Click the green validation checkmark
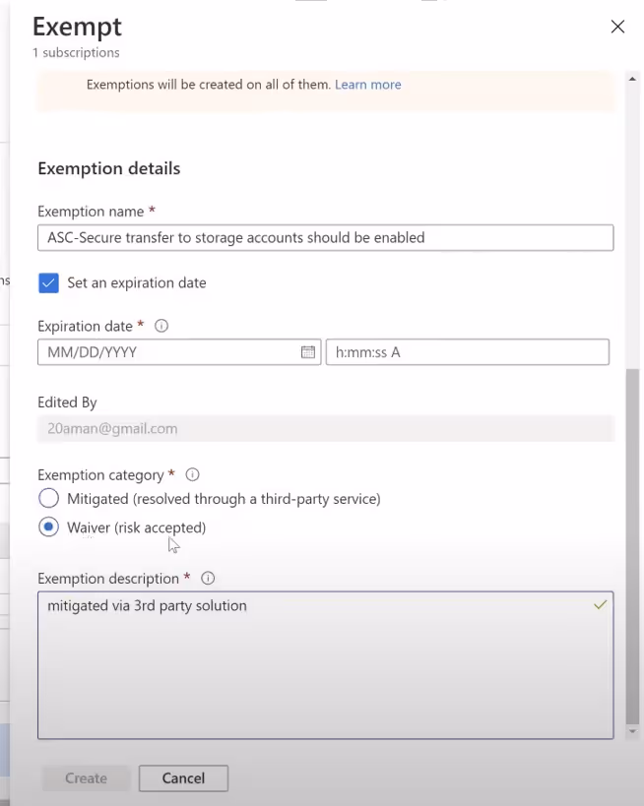This screenshot has width=644, height=806. point(601,605)
